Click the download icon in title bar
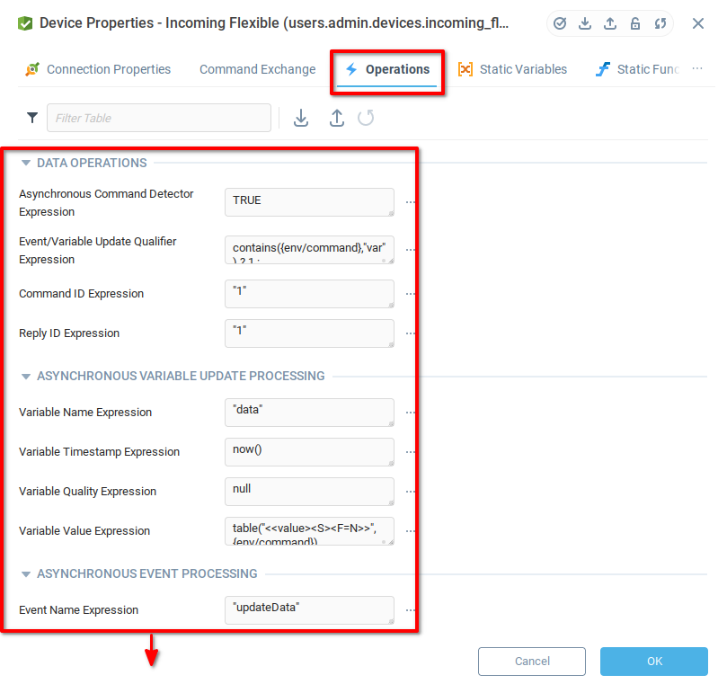The image size is (718, 684). click(x=585, y=23)
